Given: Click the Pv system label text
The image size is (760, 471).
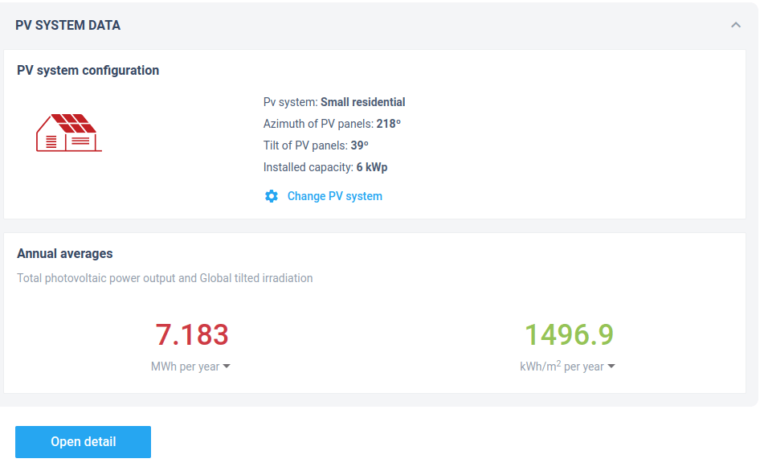Looking at the screenshot, I should pos(290,102).
